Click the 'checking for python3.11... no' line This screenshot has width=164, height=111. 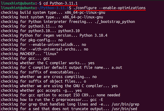pyautogui.click(x=32, y=26)
